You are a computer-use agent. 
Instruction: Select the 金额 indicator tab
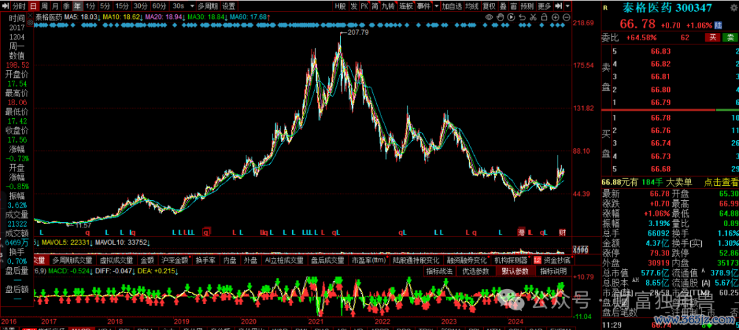point(148,260)
